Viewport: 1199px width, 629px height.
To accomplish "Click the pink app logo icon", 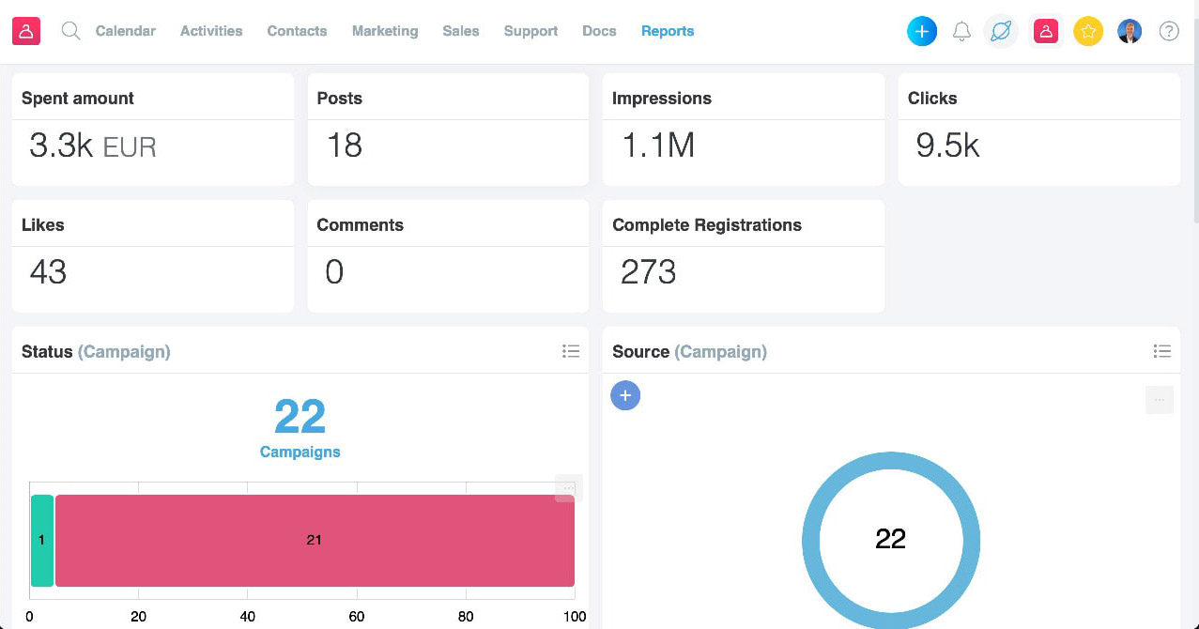I will tap(26, 31).
